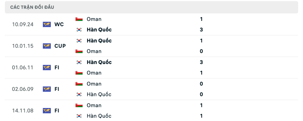This screenshot has width=303, height=121.
Task: Open Oman team from the 10.01.15 match
Action: 94,51
